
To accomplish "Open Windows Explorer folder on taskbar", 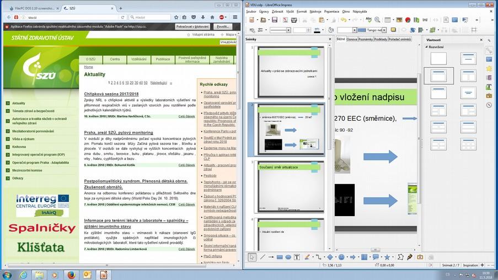I will pyautogui.click(x=39, y=275).
